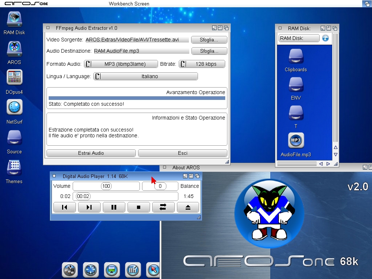Screen dimensions: 372x279
Task: Click the RAM Disk path field
Action: tap(299, 38)
